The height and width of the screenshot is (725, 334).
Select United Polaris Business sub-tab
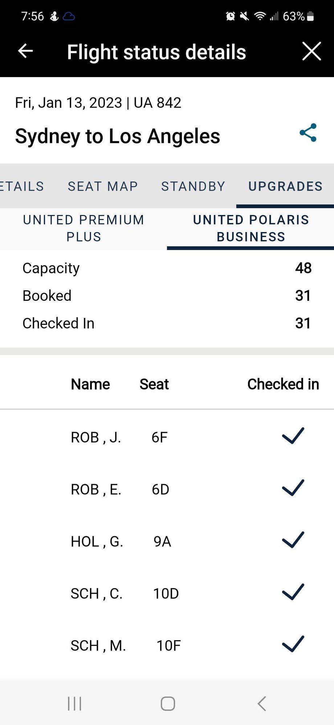click(251, 228)
